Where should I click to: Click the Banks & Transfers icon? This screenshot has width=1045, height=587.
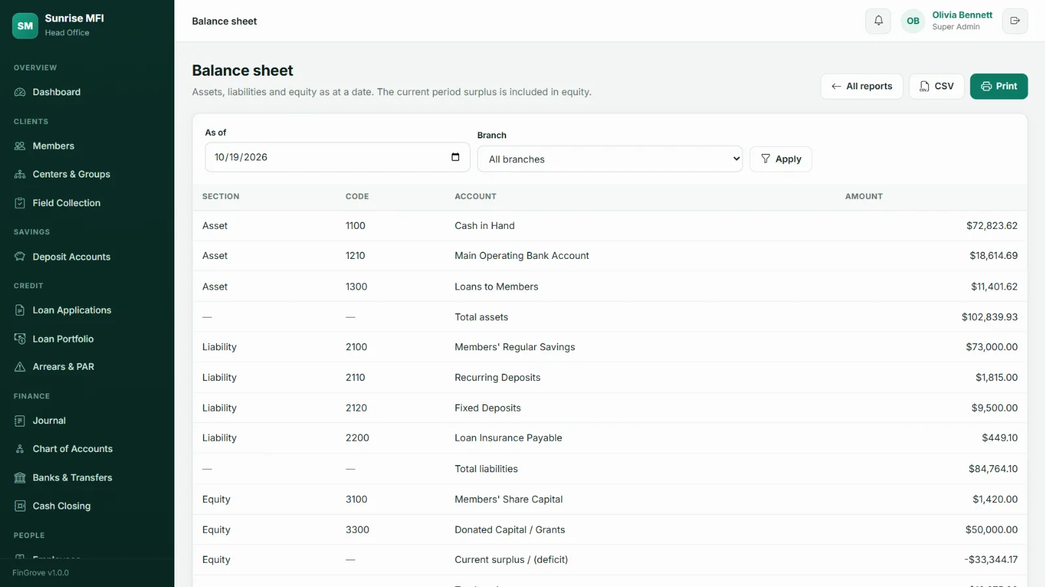(x=20, y=477)
